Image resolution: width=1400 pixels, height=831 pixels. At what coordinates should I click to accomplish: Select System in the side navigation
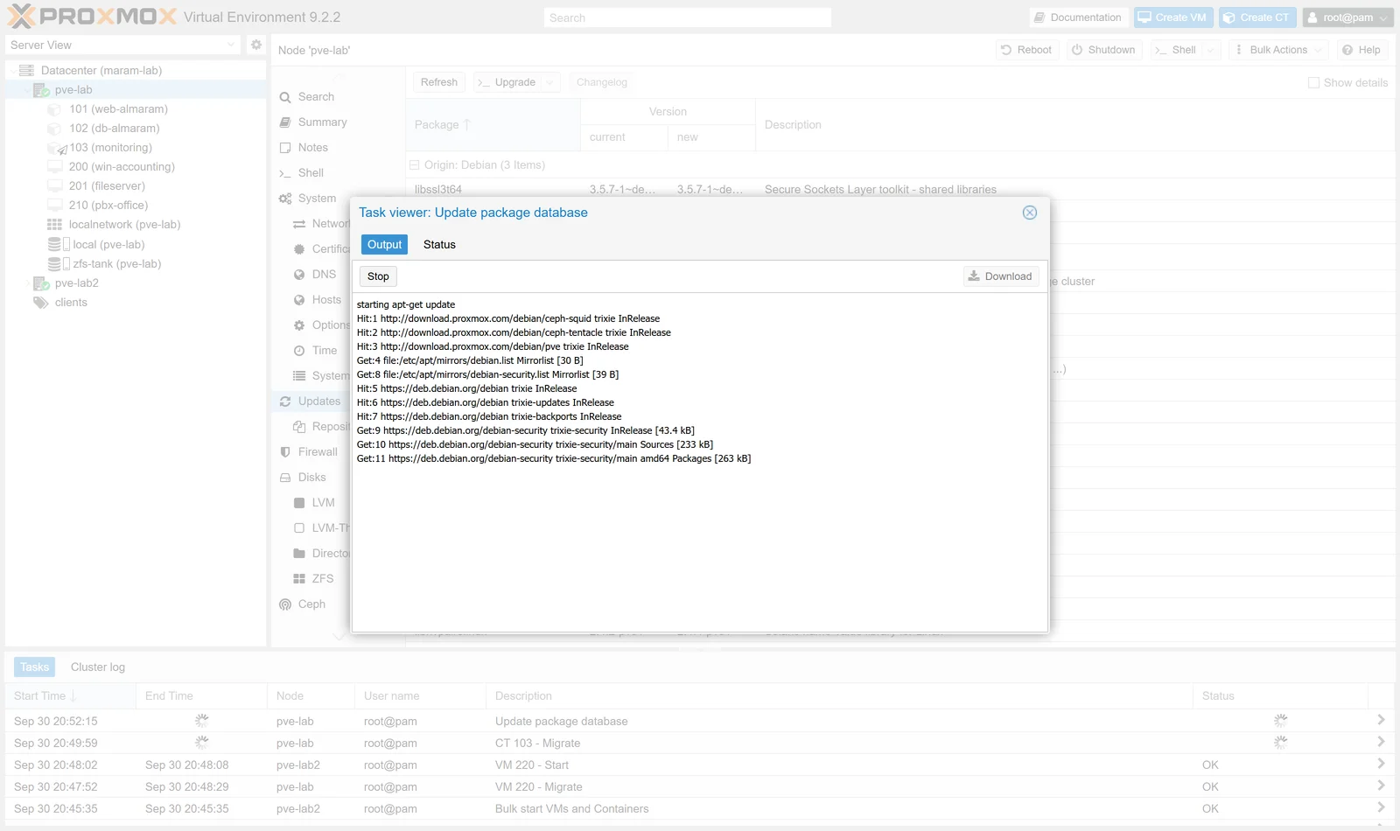311,199
